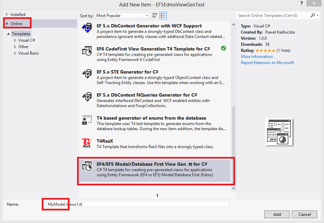Click the T4ResX template icon

(x=87, y=143)
